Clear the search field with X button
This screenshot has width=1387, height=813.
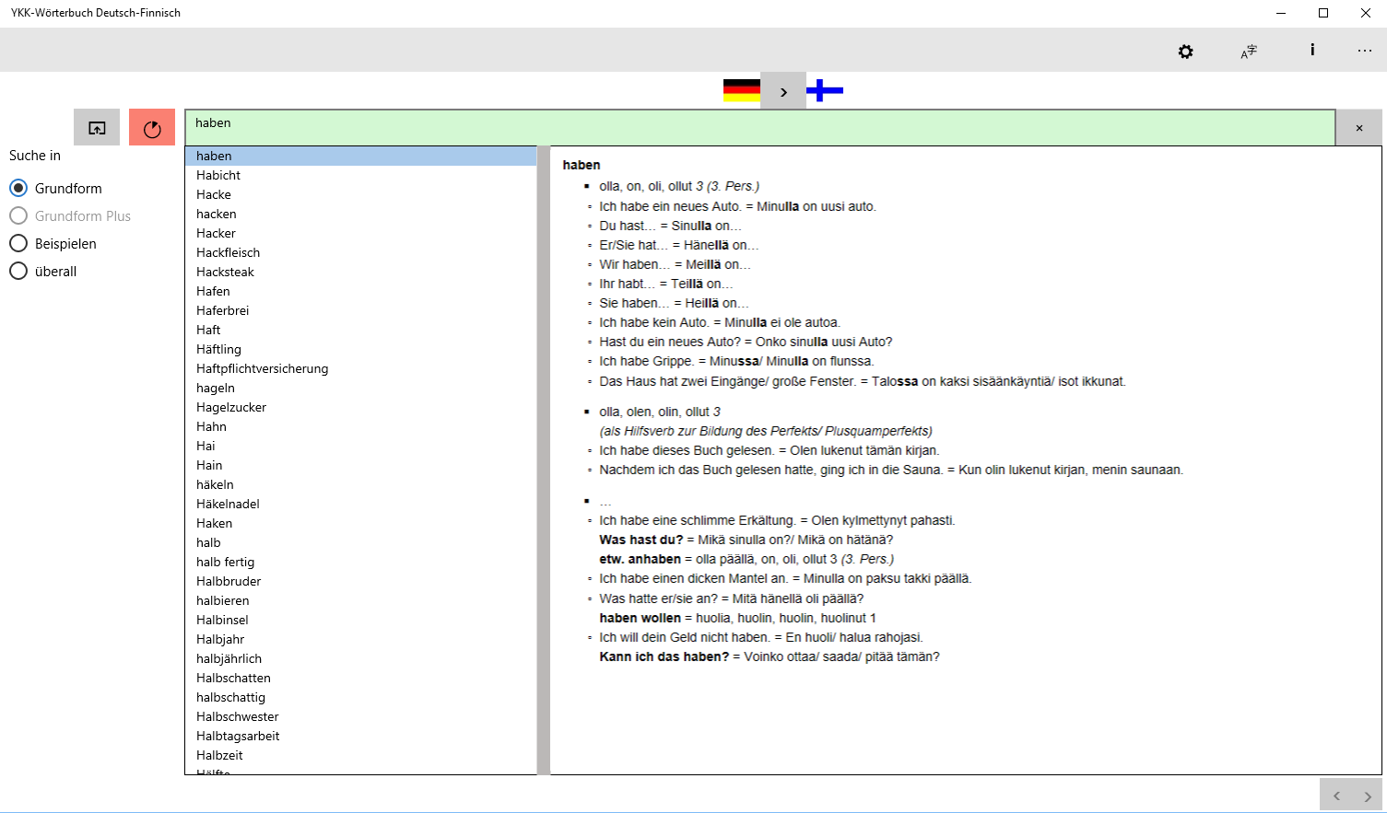click(1359, 128)
